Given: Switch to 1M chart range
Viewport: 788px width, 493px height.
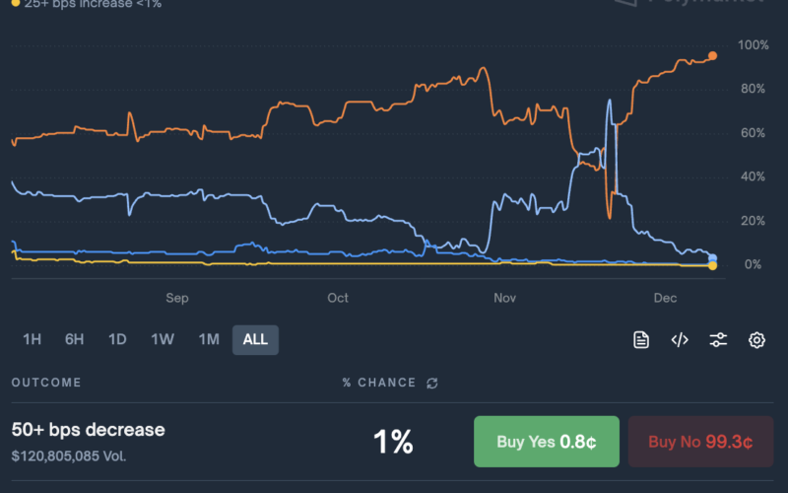Looking at the screenshot, I should [209, 340].
